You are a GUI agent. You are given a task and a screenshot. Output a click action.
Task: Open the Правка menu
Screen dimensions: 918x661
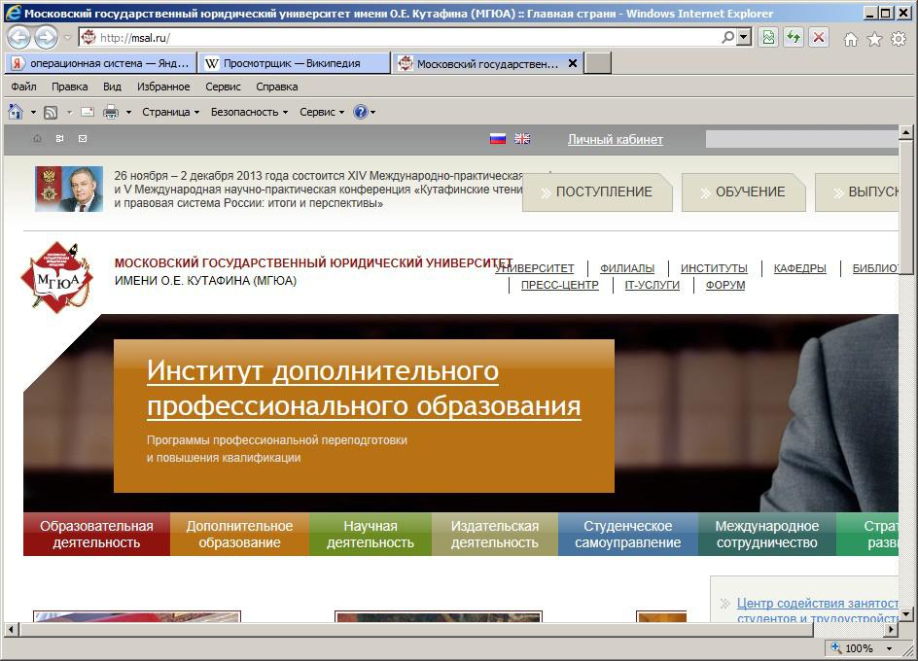point(70,87)
